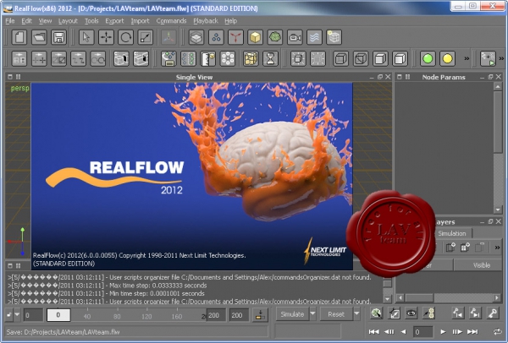Click the Node Params vertical scrollbar thumb

click(x=498, y=121)
